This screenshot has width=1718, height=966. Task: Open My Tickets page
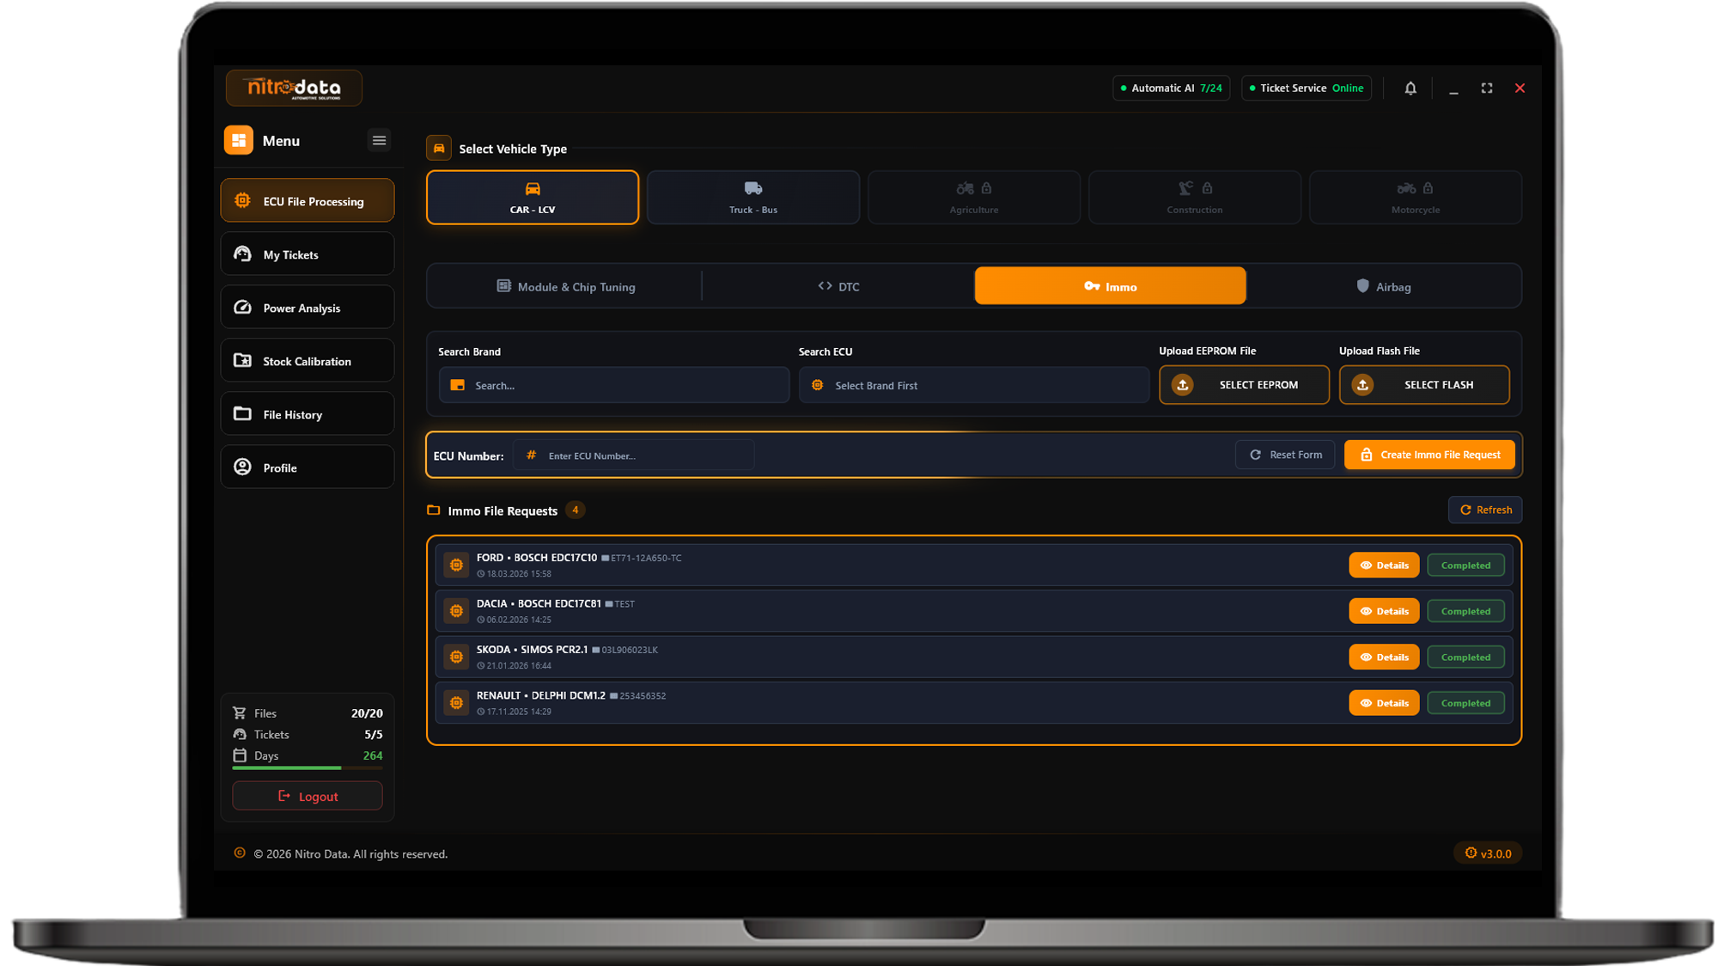[308, 254]
